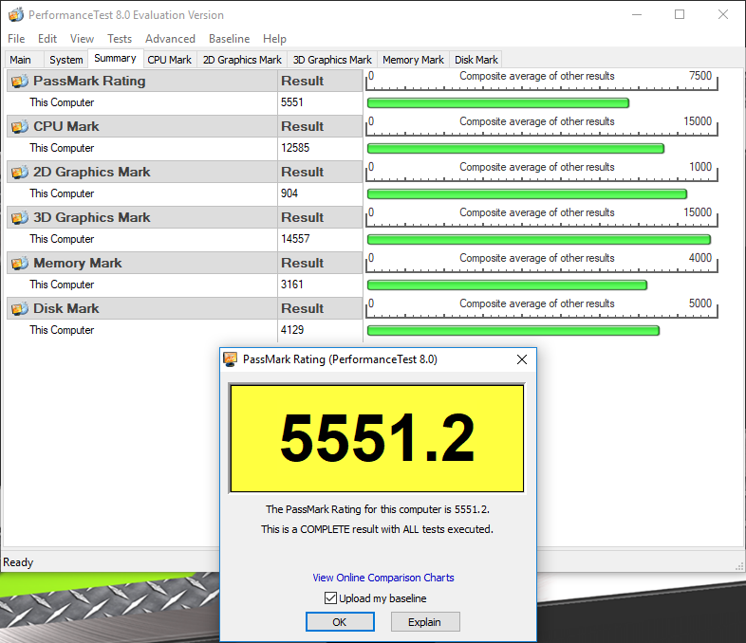Open the Advanced menu
The image size is (746, 643).
coord(170,39)
